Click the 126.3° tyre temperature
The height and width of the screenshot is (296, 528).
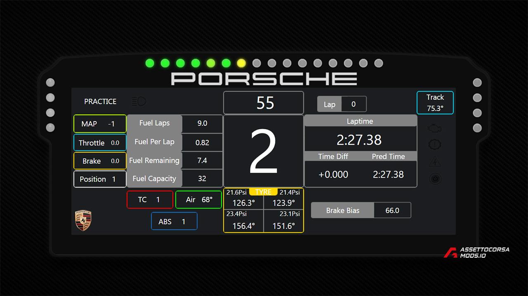click(x=243, y=203)
